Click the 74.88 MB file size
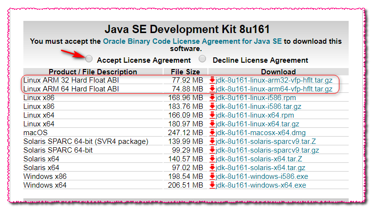 pyautogui.click(x=187, y=89)
